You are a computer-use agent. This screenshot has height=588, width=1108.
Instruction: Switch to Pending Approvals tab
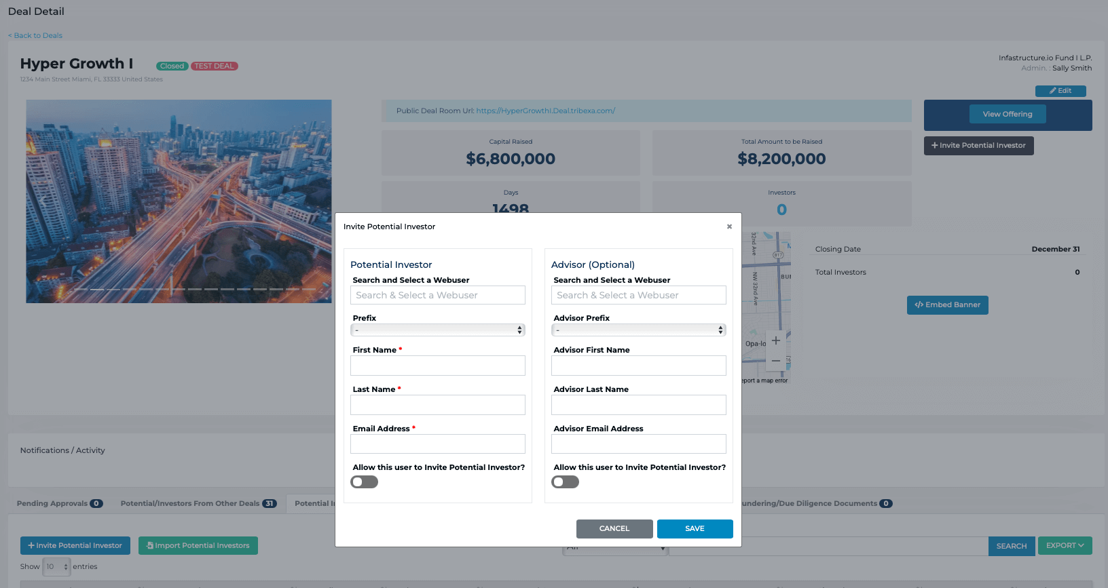[59, 503]
